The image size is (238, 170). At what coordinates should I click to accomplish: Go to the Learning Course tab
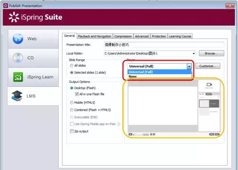click(180, 36)
